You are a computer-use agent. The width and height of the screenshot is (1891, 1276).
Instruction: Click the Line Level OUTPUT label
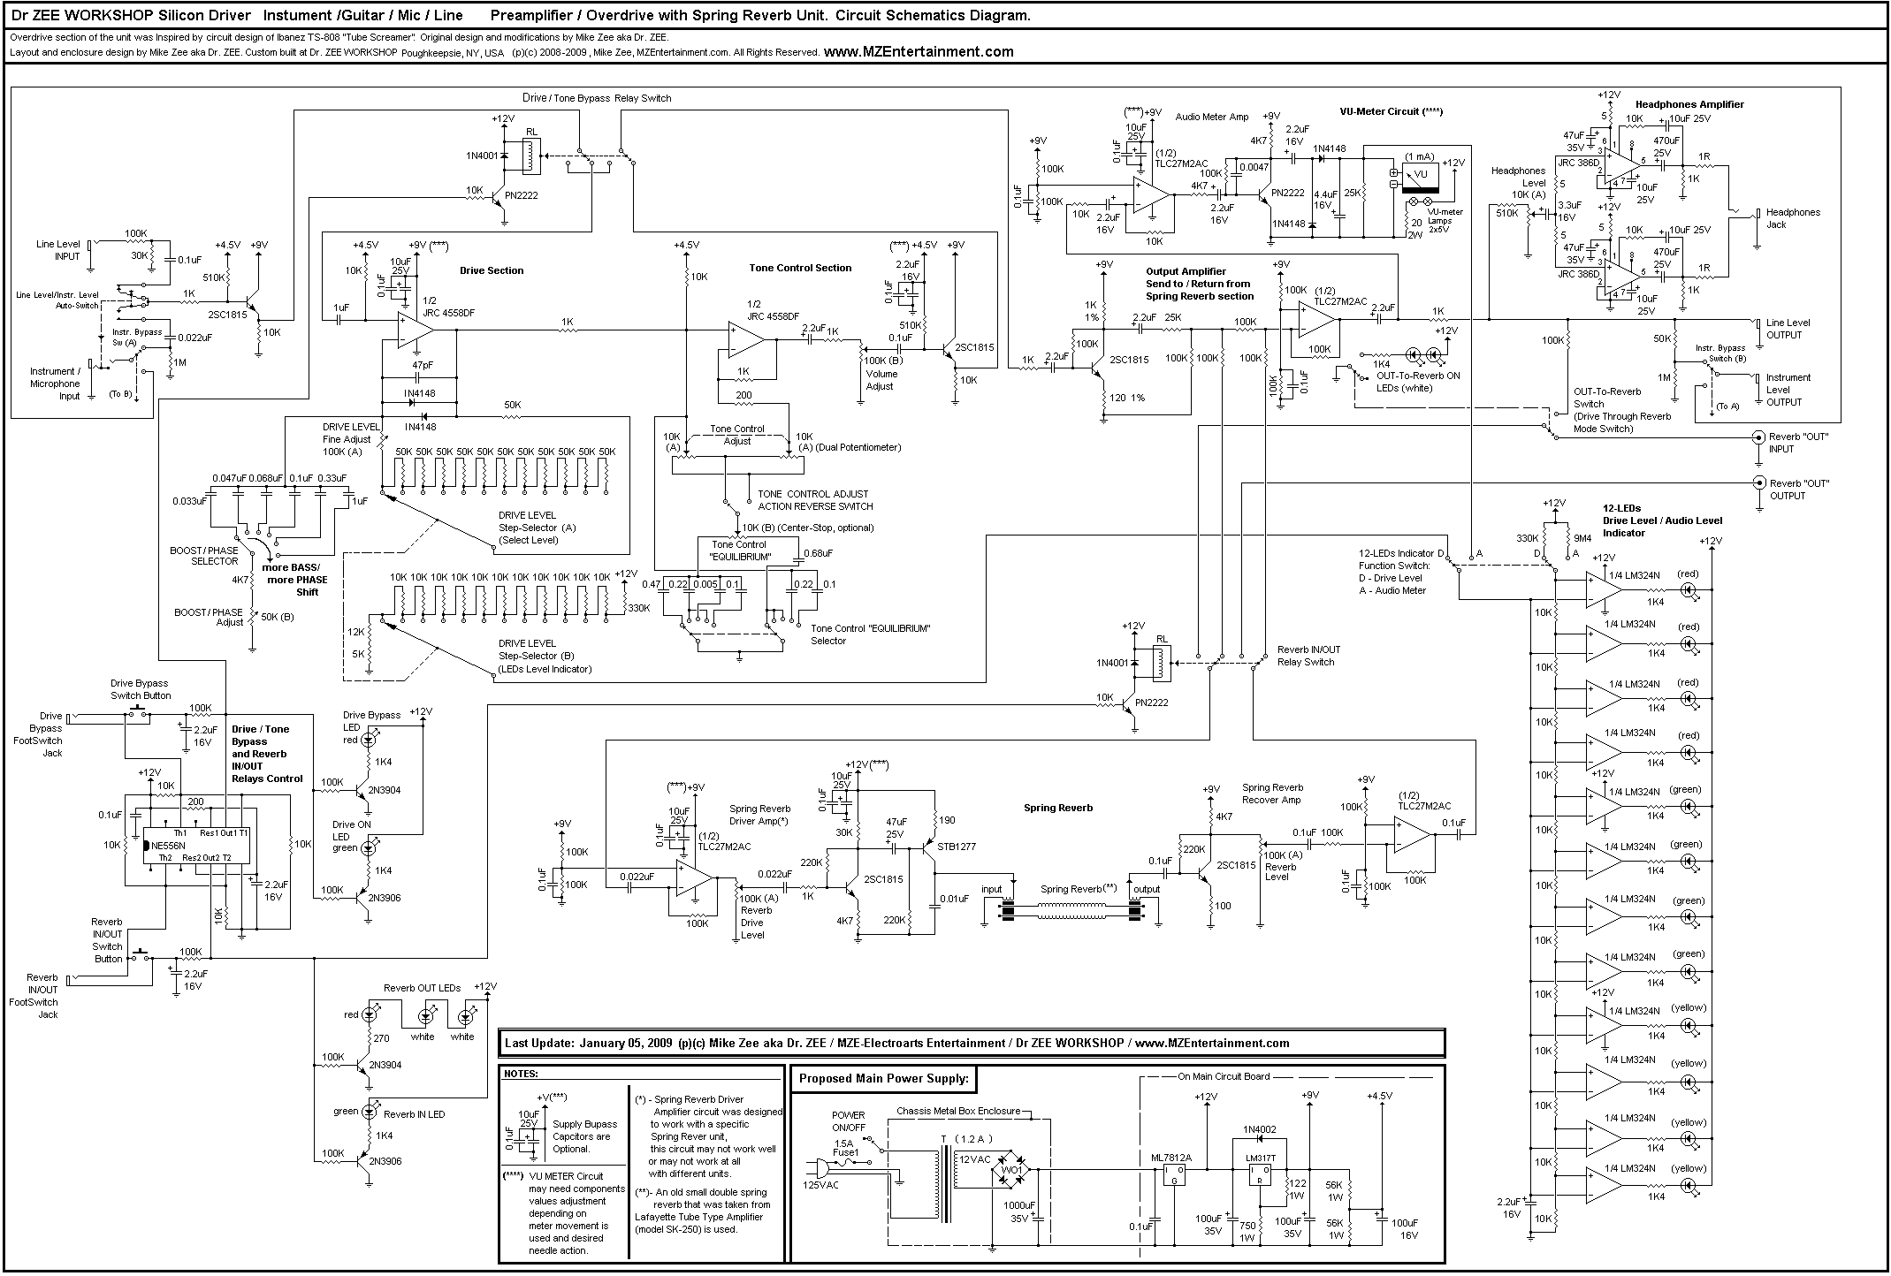pos(1788,329)
